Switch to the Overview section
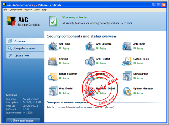 (x=25, y=41)
